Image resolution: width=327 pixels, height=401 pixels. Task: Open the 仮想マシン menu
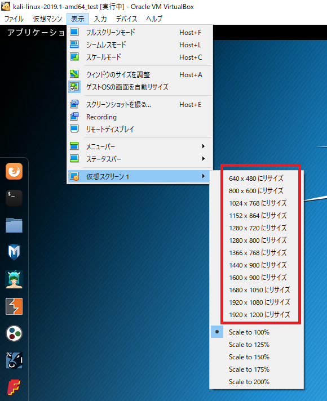click(47, 19)
